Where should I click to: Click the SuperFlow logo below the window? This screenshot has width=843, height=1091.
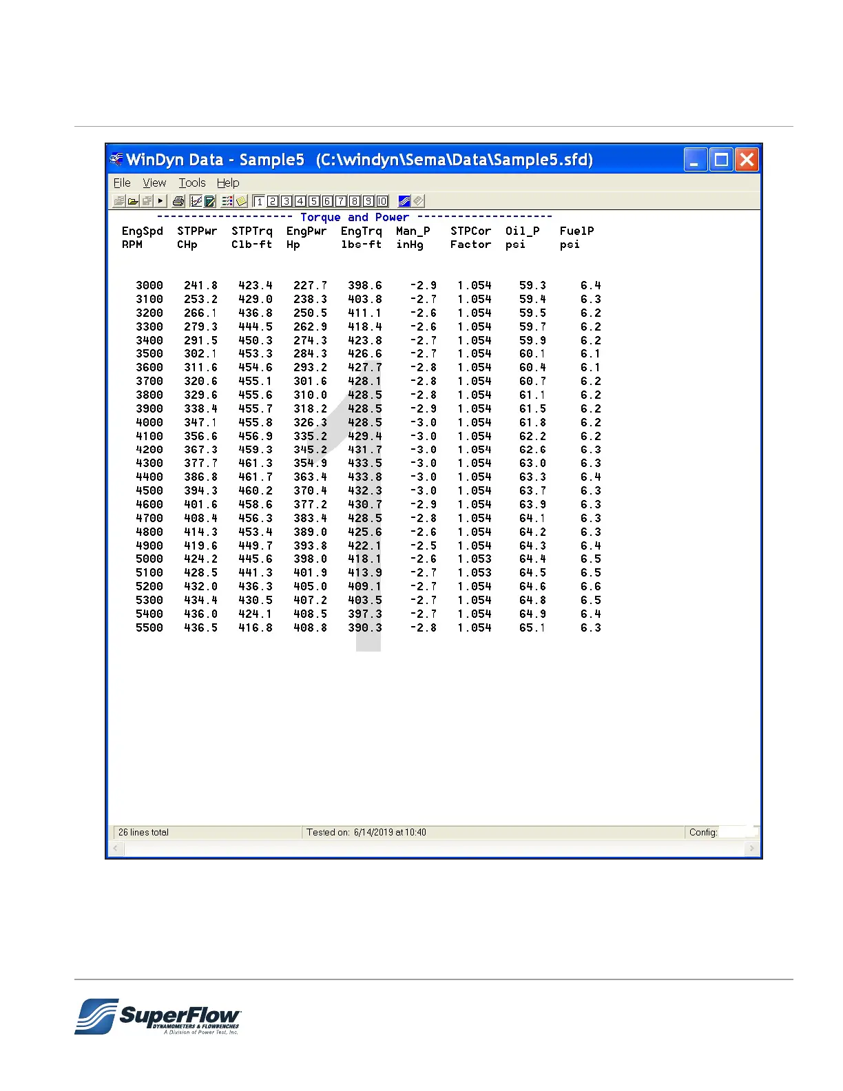click(x=158, y=1017)
